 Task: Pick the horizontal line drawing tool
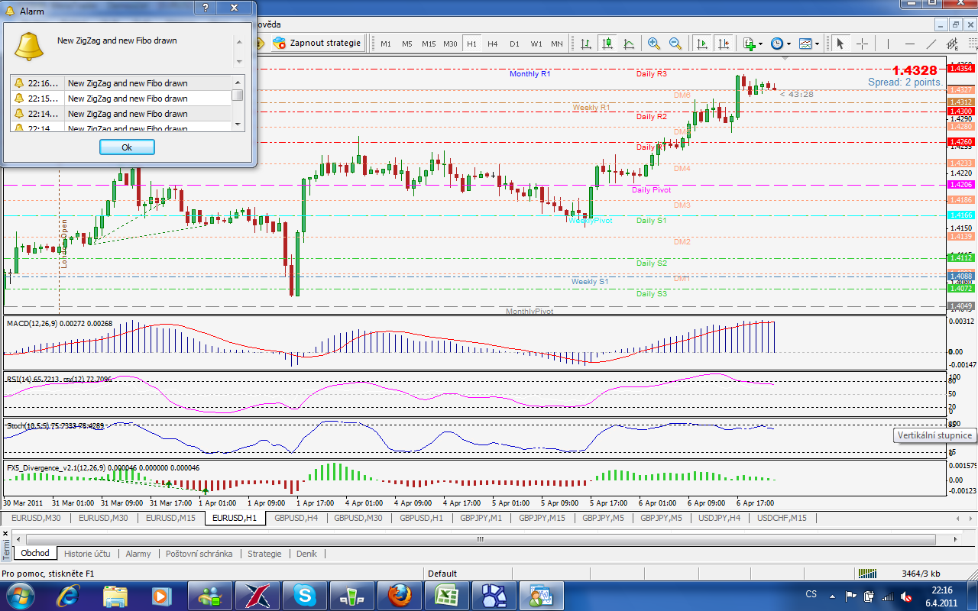[910, 44]
